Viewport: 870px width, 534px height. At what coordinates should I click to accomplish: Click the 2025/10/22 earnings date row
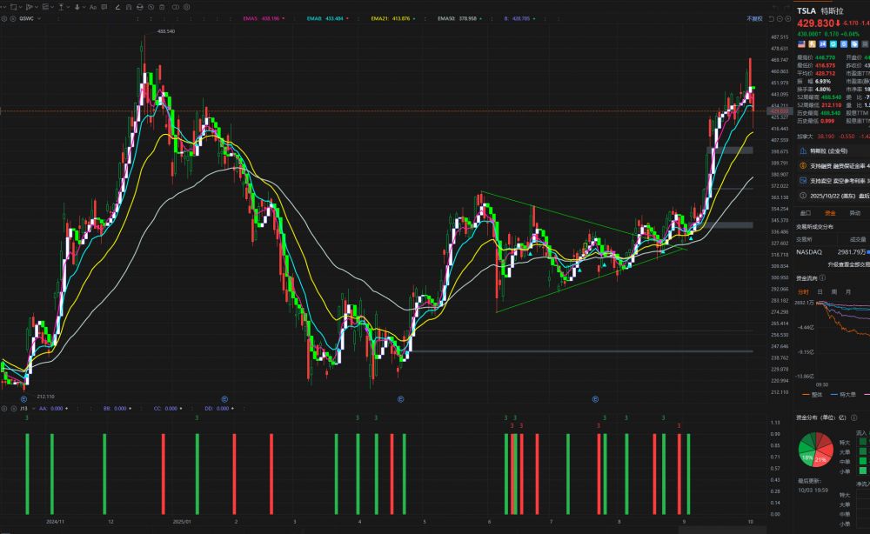pyautogui.click(x=835, y=196)
